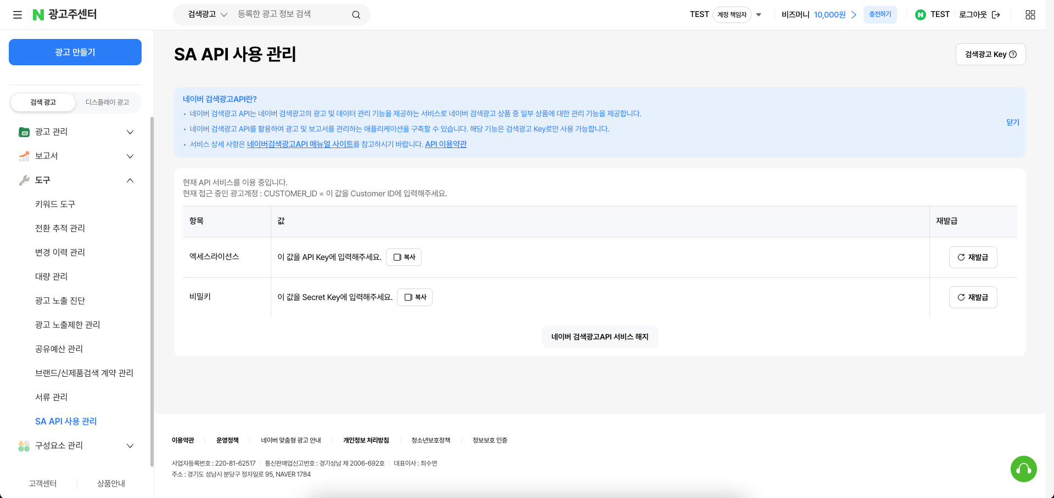Open 광고 노출제한 관리 menu item
The width and height of the screenshot is (1054, 498).
68,325
